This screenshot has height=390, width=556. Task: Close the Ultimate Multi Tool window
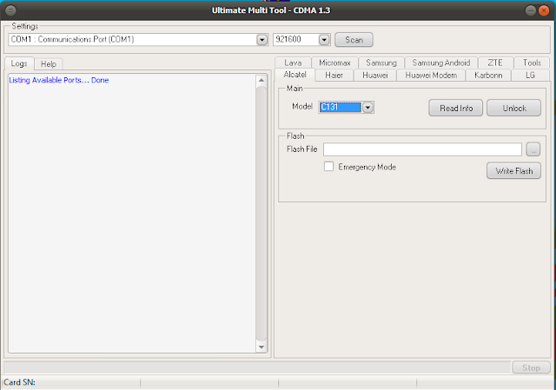(544, 10)
